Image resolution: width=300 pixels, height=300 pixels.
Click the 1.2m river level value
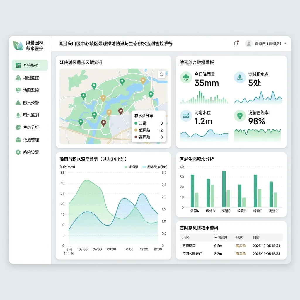click(x=203, y=121)
